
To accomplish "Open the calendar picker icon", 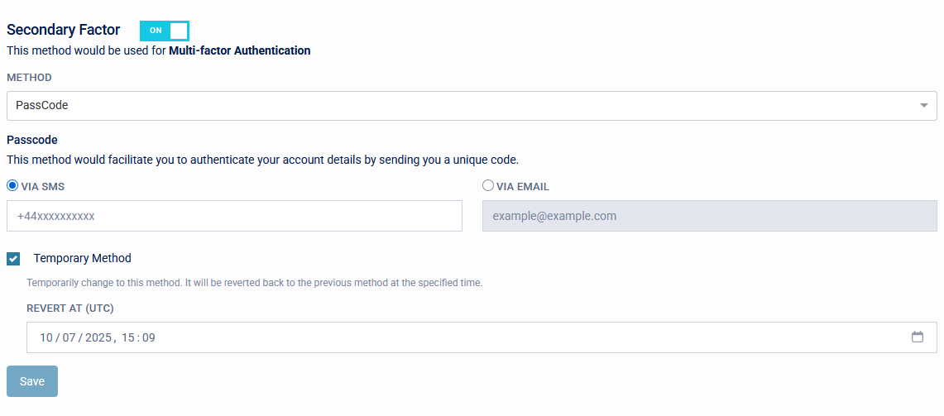I will 917,337.
